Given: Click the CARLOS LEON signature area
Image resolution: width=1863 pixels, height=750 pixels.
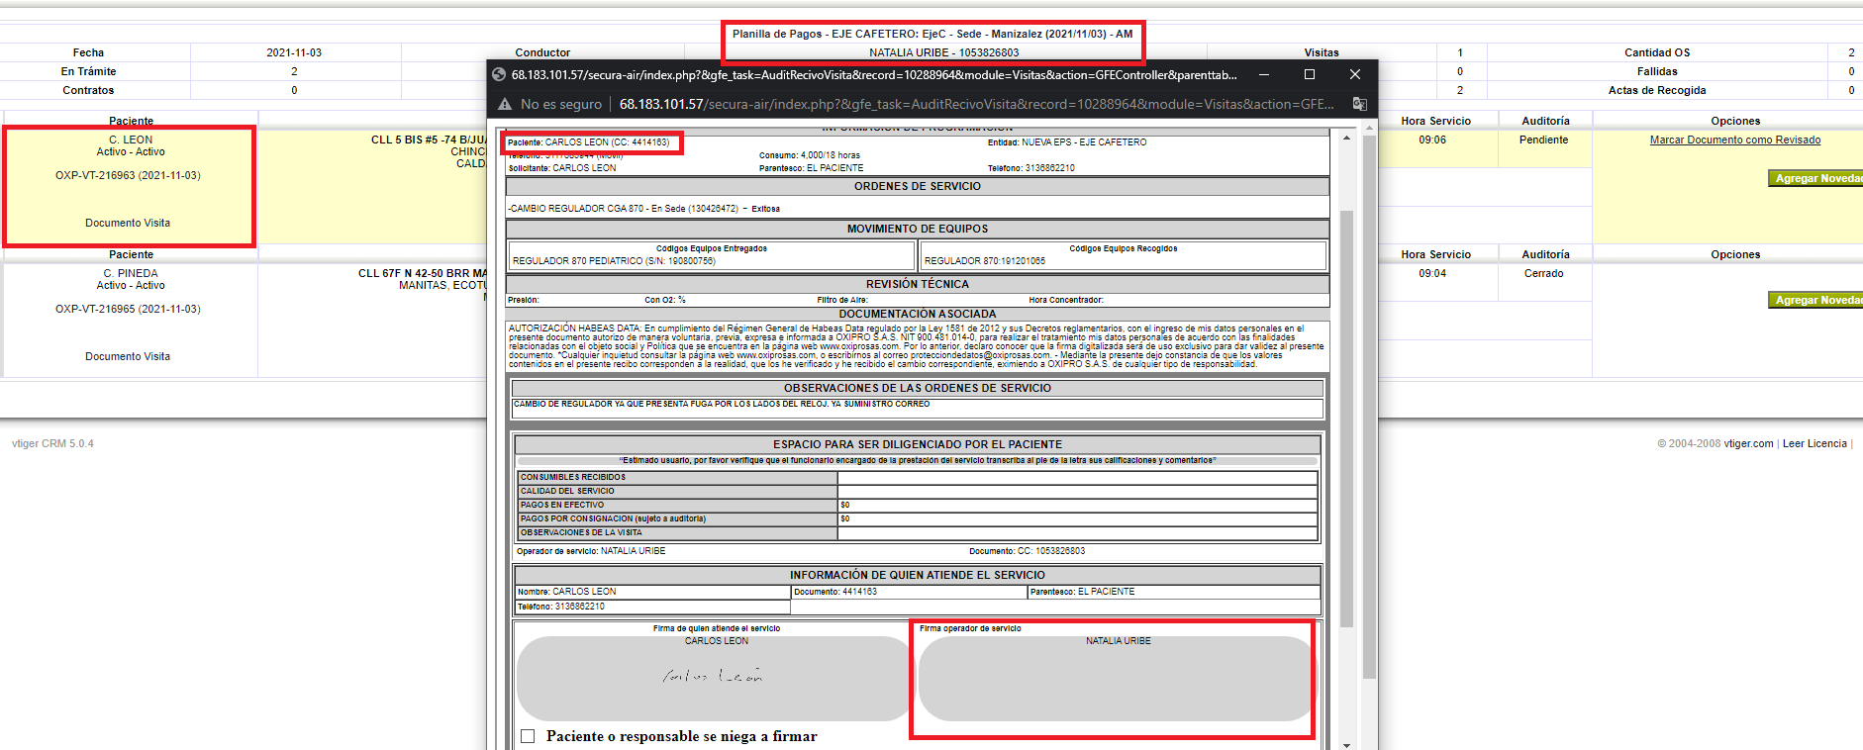Looking at the screenshot, I should click(715, 679).
